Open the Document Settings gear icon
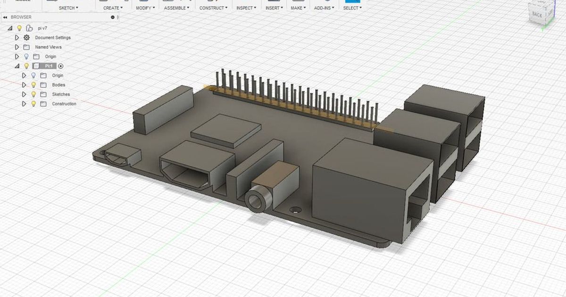This screenshot has height=297, width=566. tap(27, 37)
